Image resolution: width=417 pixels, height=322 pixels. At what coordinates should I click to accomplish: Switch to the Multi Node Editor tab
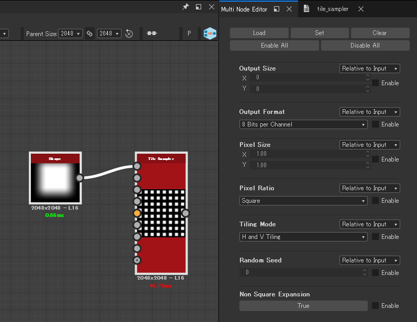[244, 9]
